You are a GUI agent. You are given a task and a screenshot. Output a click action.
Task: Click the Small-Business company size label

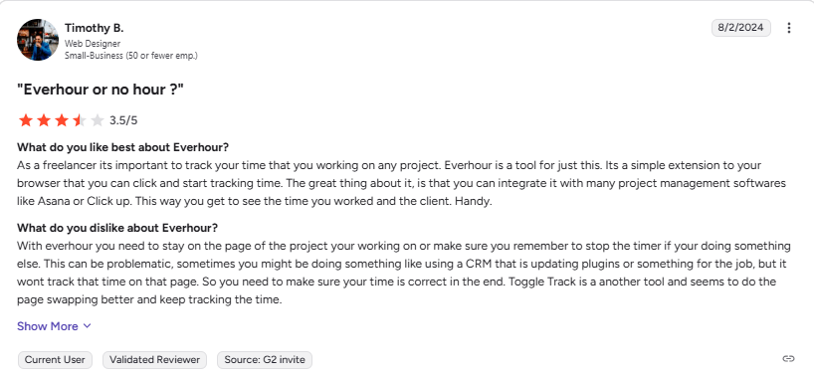[x=130, y=55]
